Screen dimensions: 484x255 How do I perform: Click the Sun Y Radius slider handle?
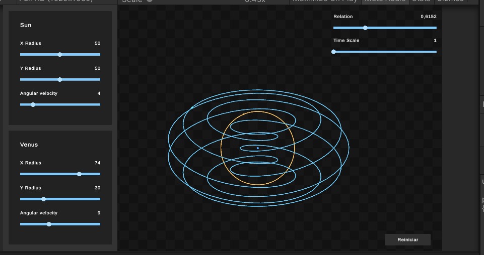[59, 80]
